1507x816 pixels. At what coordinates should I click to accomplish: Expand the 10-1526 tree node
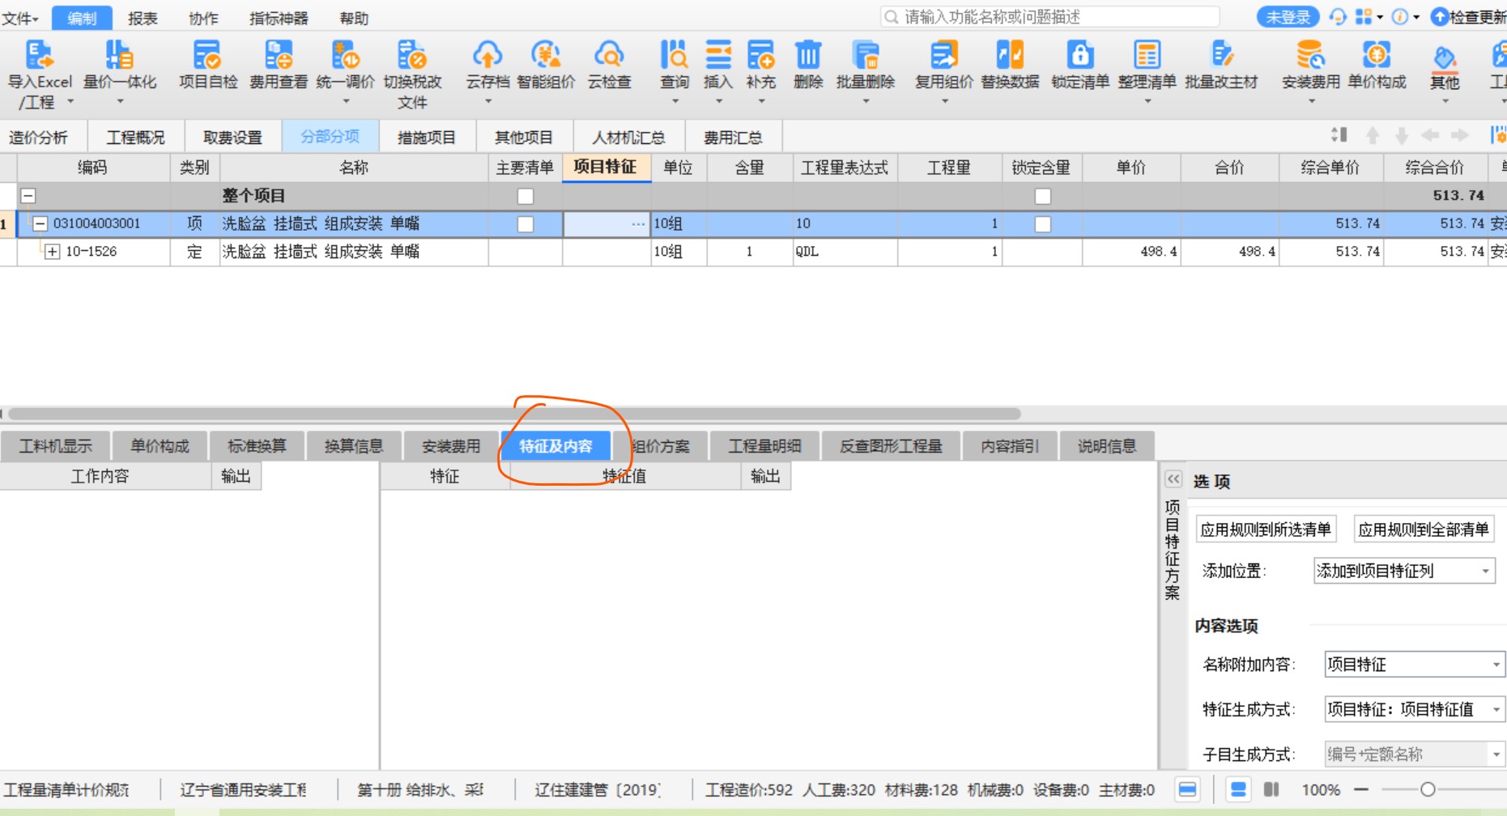coord(53,252)
